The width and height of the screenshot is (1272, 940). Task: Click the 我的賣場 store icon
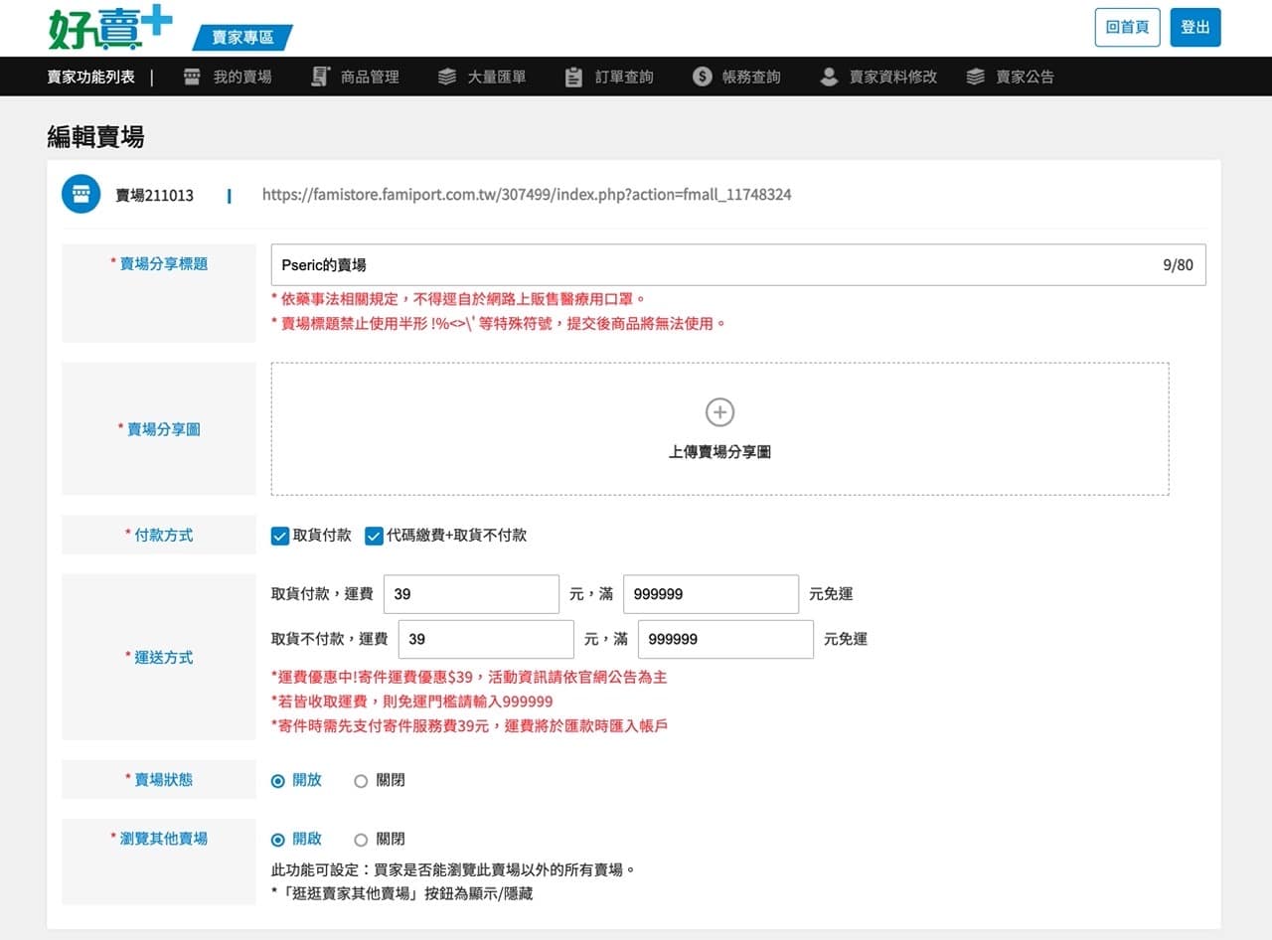[x=193, y=77]
